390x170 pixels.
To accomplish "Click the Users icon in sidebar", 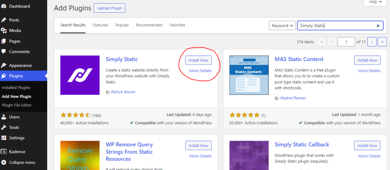I will click(3, 117).
